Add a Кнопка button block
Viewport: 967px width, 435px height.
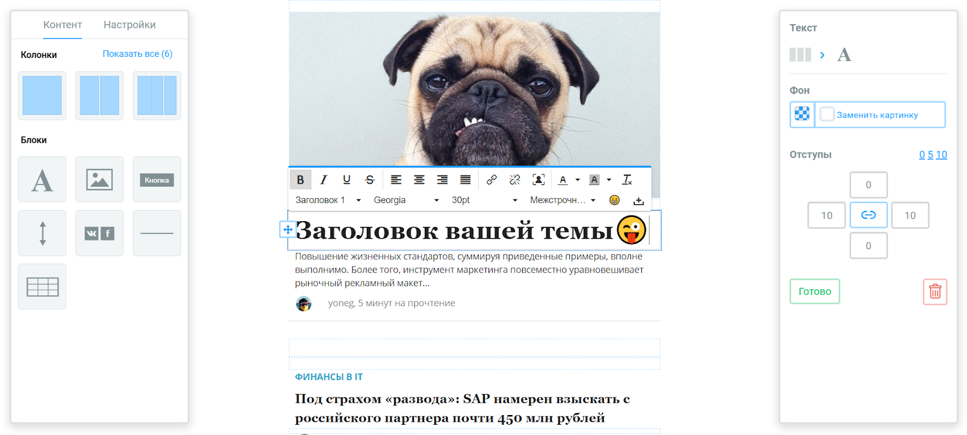pyautogui.click(x=157, y=179)
